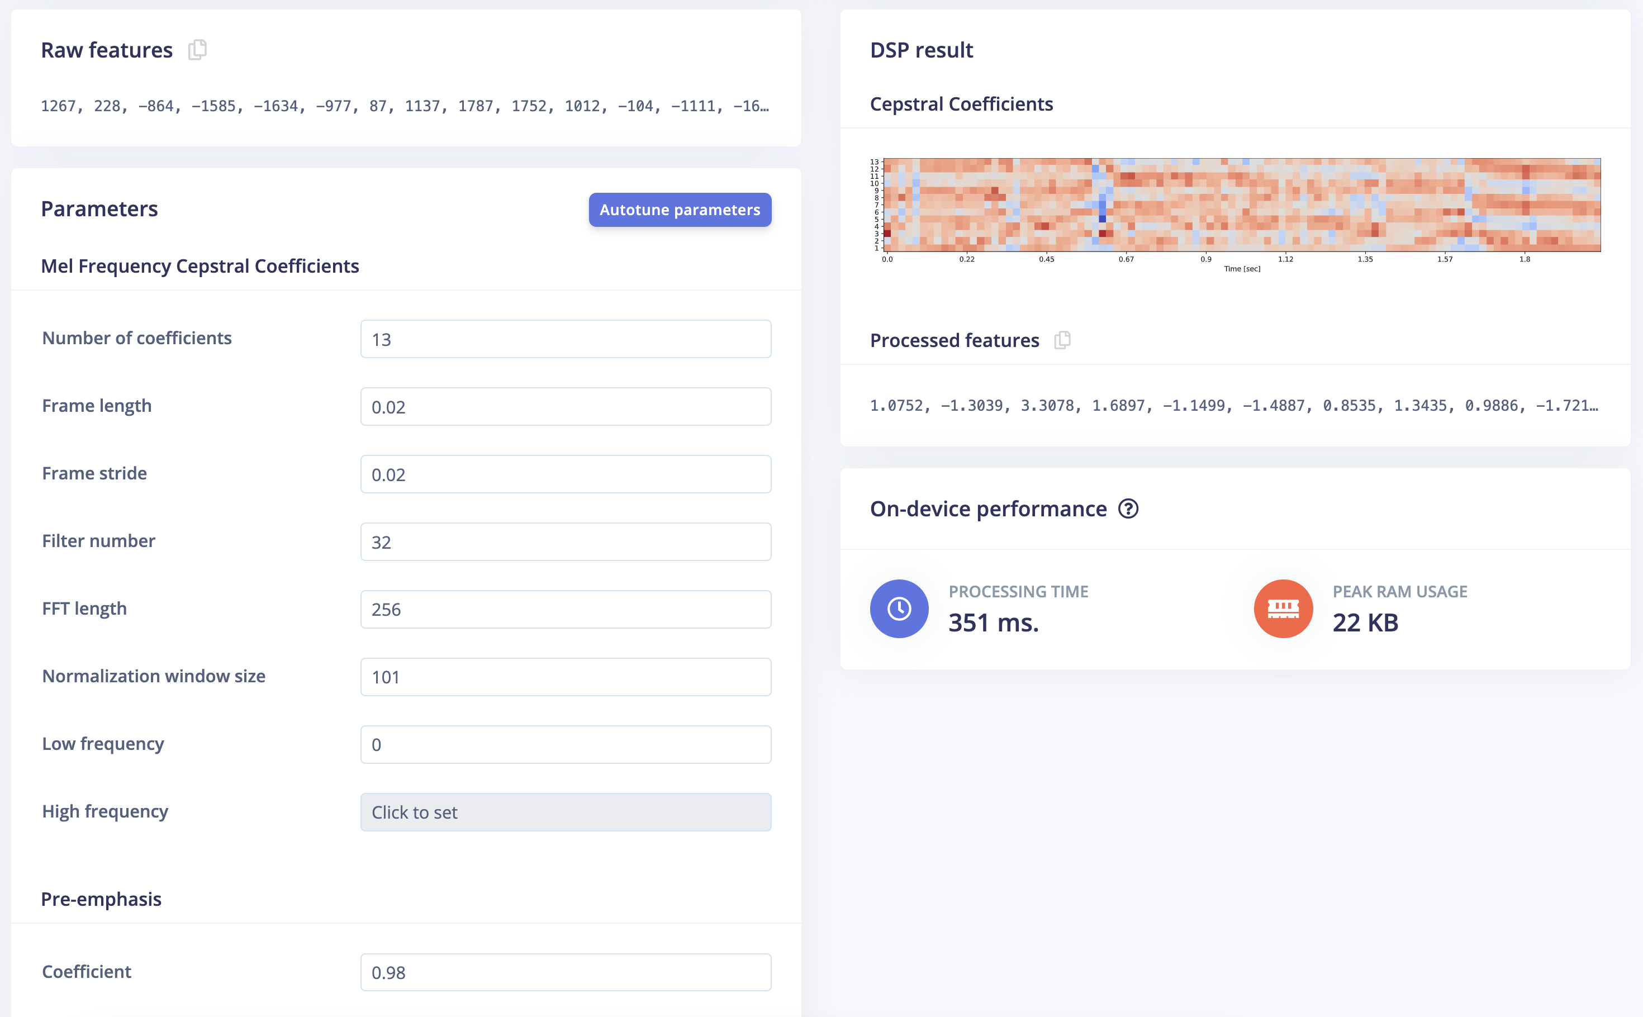1643x1017 pixels.
Task: Select the raw features value text
Action: coord(405,106)
